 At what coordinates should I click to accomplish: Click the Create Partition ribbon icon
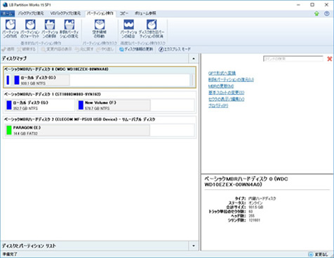tap(11, 25)
